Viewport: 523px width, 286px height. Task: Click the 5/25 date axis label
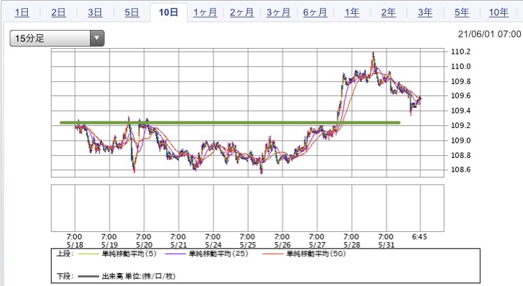(x=248, y=245)
